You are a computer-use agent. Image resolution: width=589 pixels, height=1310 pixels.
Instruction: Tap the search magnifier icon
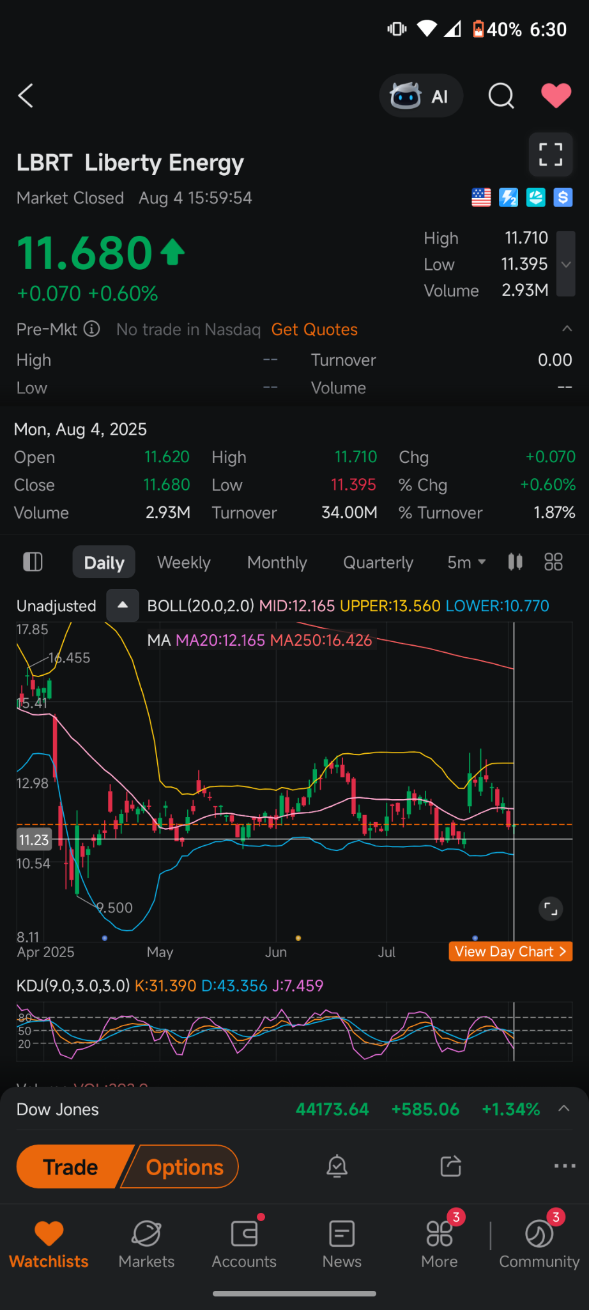(x=501, y=96)
